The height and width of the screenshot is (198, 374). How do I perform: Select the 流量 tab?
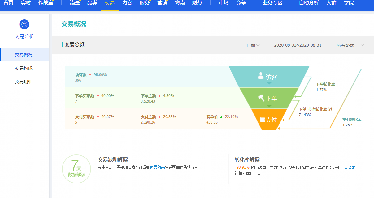75,3
